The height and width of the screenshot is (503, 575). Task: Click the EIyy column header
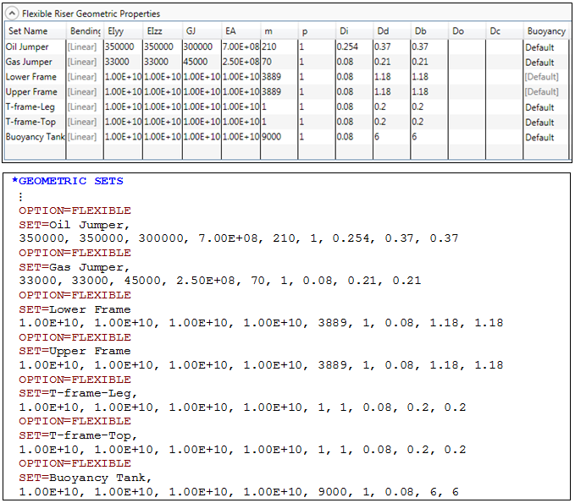click(x=124, y=31)
